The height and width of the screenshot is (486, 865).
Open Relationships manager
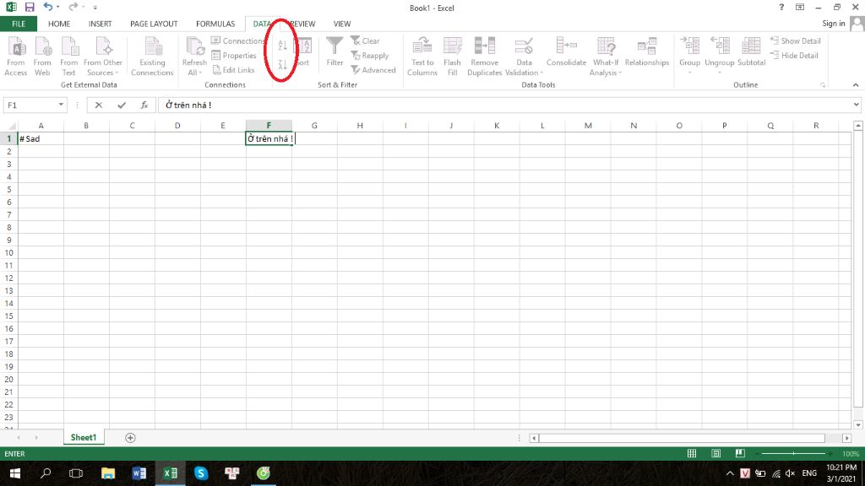646,52
